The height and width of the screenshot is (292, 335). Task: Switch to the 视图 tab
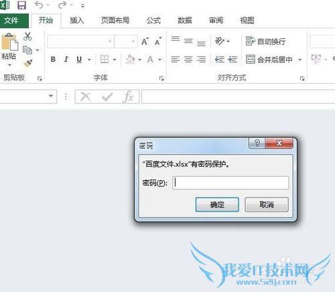tap(247, 21)
